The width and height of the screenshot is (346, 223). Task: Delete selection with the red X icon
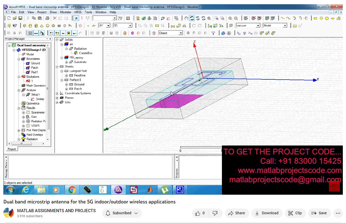pos(55,18)
